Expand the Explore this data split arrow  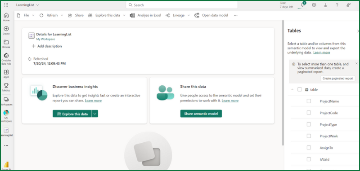(95, 114)
